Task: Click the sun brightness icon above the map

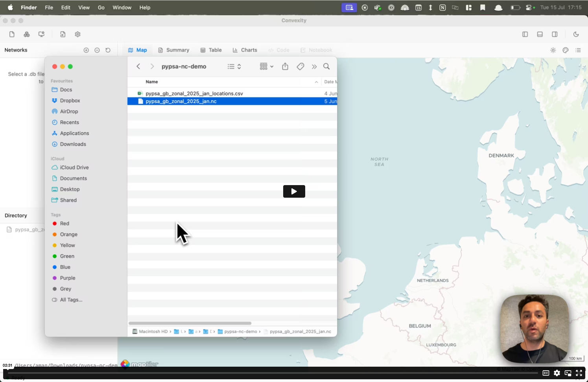Action: [x=553, y=50]
